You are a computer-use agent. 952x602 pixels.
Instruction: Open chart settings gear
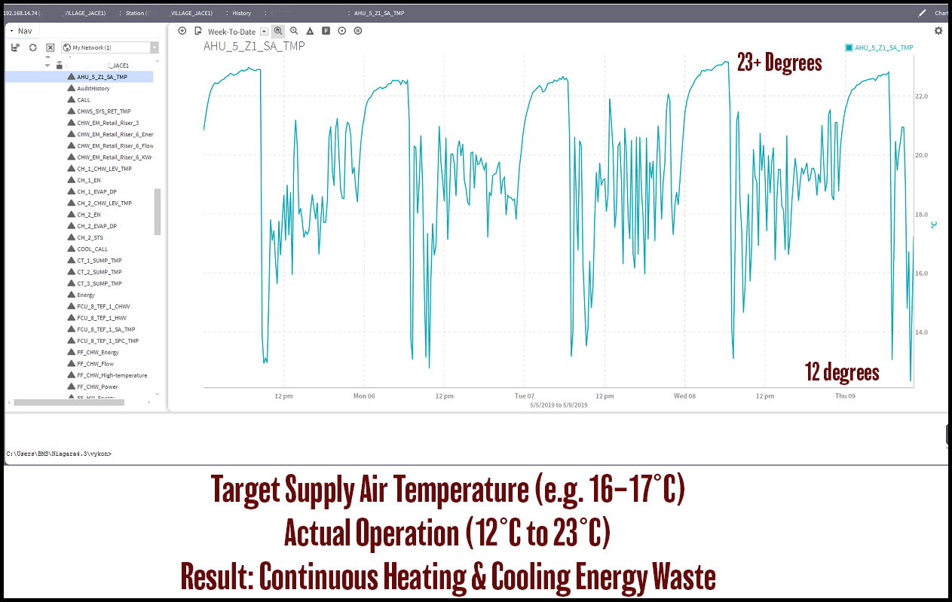[x=938, y=31]
